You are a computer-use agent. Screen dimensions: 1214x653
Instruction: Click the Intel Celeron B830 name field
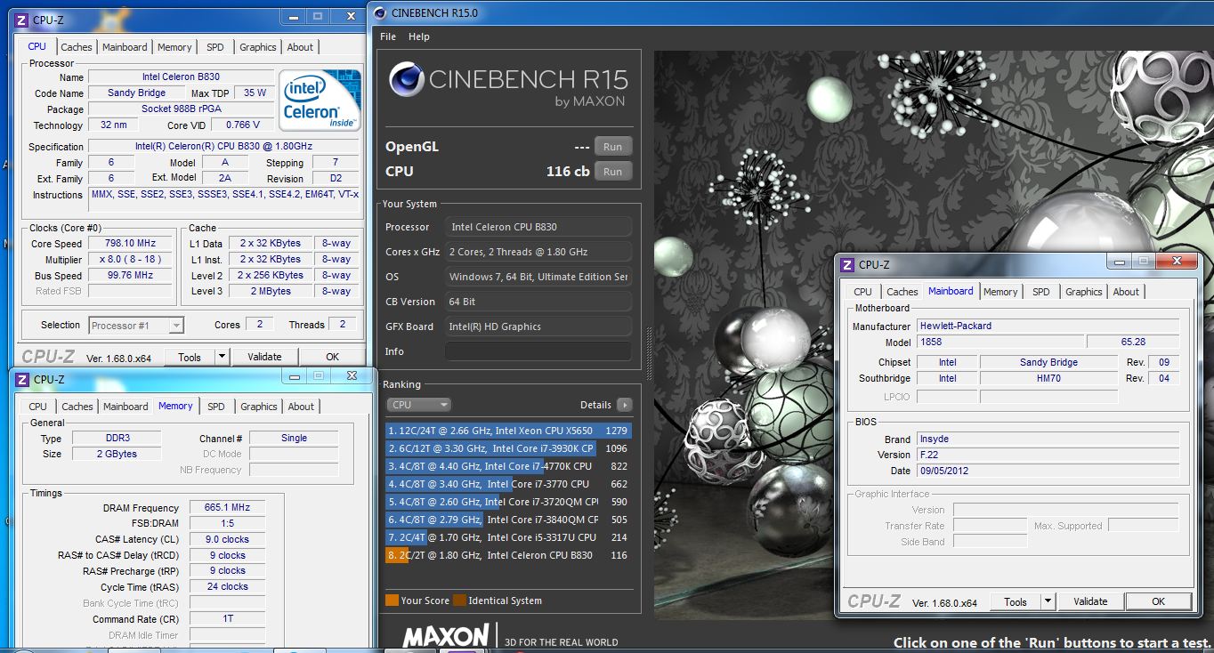182,77
